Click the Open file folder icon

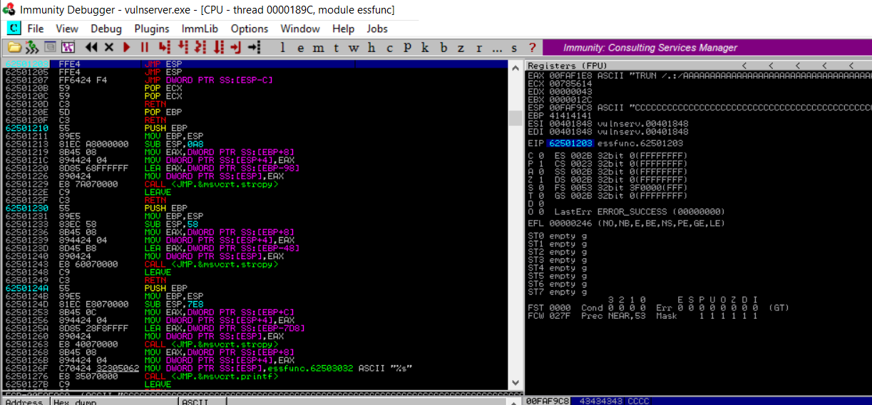[x=14, y=48]
